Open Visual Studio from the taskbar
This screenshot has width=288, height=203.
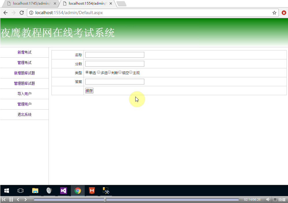(63, 191)
